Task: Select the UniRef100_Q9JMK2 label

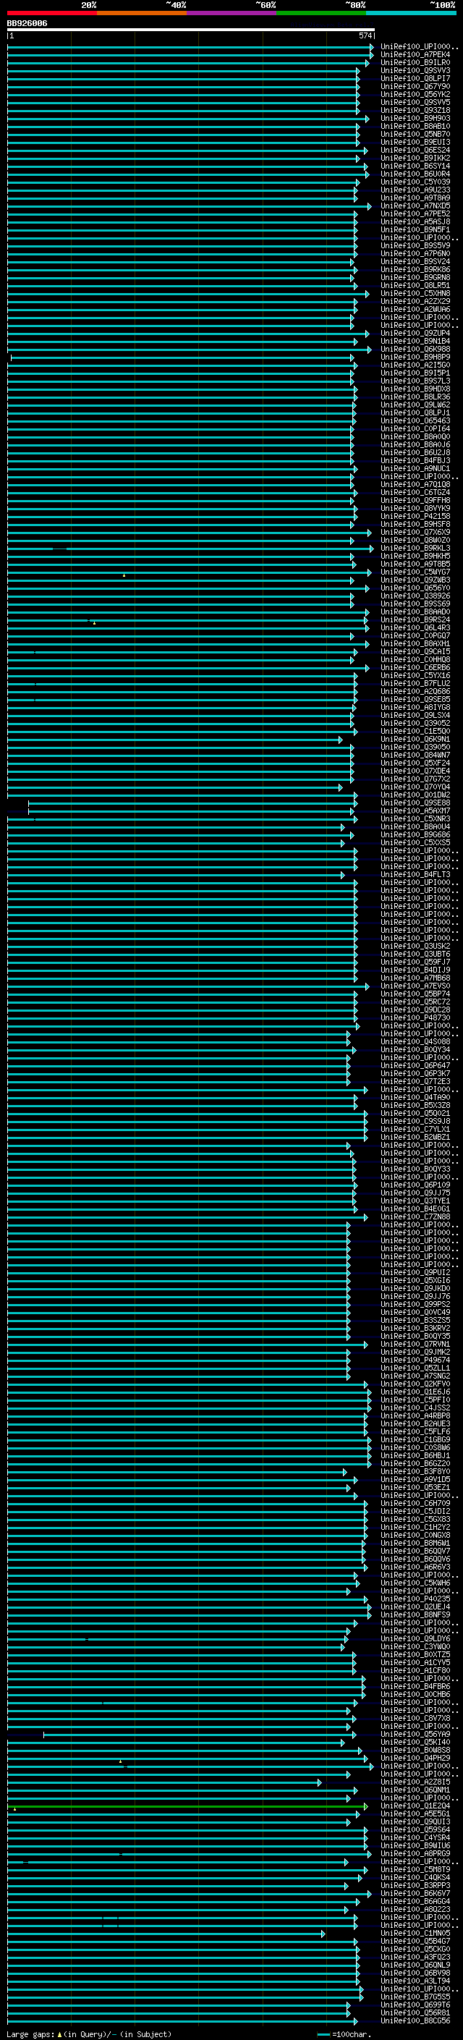Action: pos(415,1353)
